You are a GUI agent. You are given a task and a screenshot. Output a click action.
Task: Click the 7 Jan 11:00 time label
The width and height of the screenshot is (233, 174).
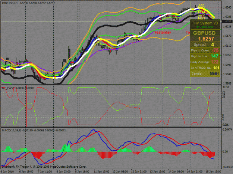(45, 172)
